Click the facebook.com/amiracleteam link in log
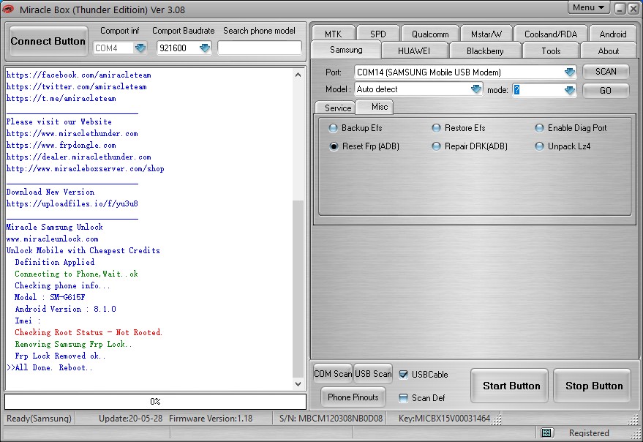This screenshot has height=442, width=643. point(79,75)
